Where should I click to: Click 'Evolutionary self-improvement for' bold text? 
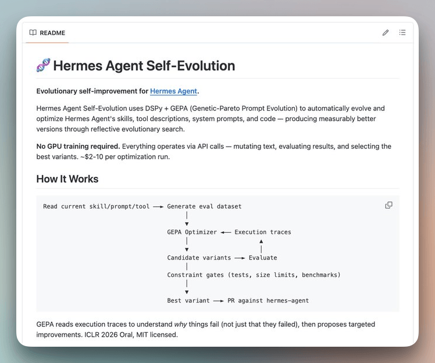(x=92, y=91)
